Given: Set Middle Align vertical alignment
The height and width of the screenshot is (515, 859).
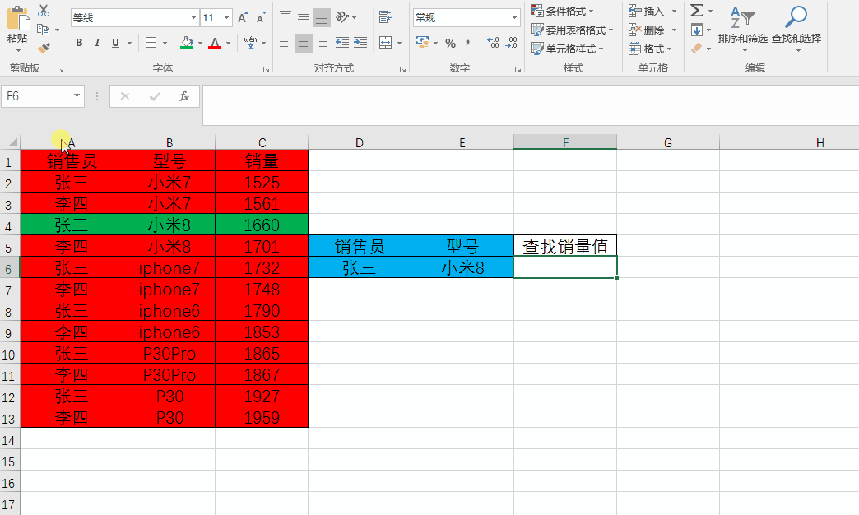Looking at the screenshot, I should pos(304,16).
